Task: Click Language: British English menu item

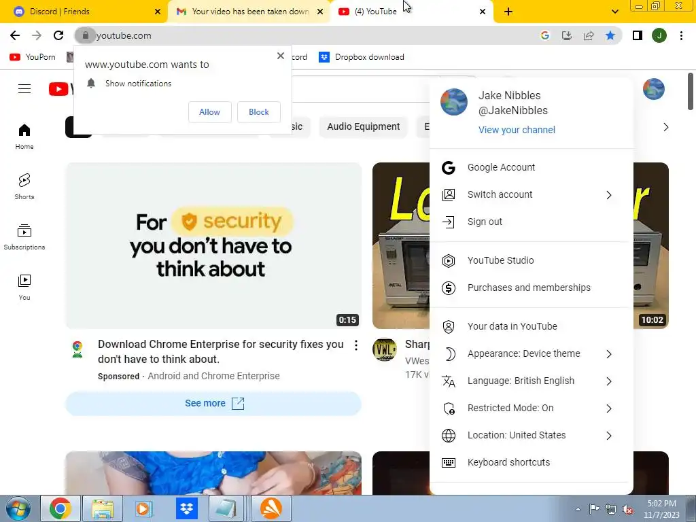Action: point(532,381)
